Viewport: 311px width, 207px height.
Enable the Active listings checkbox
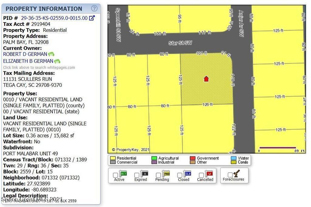[115, 175]
